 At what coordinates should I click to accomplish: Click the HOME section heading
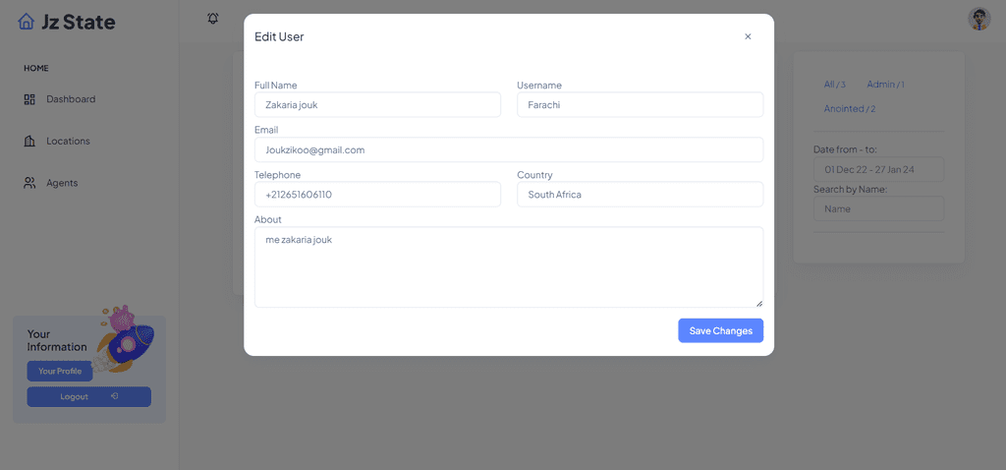[x=36, y=68]
